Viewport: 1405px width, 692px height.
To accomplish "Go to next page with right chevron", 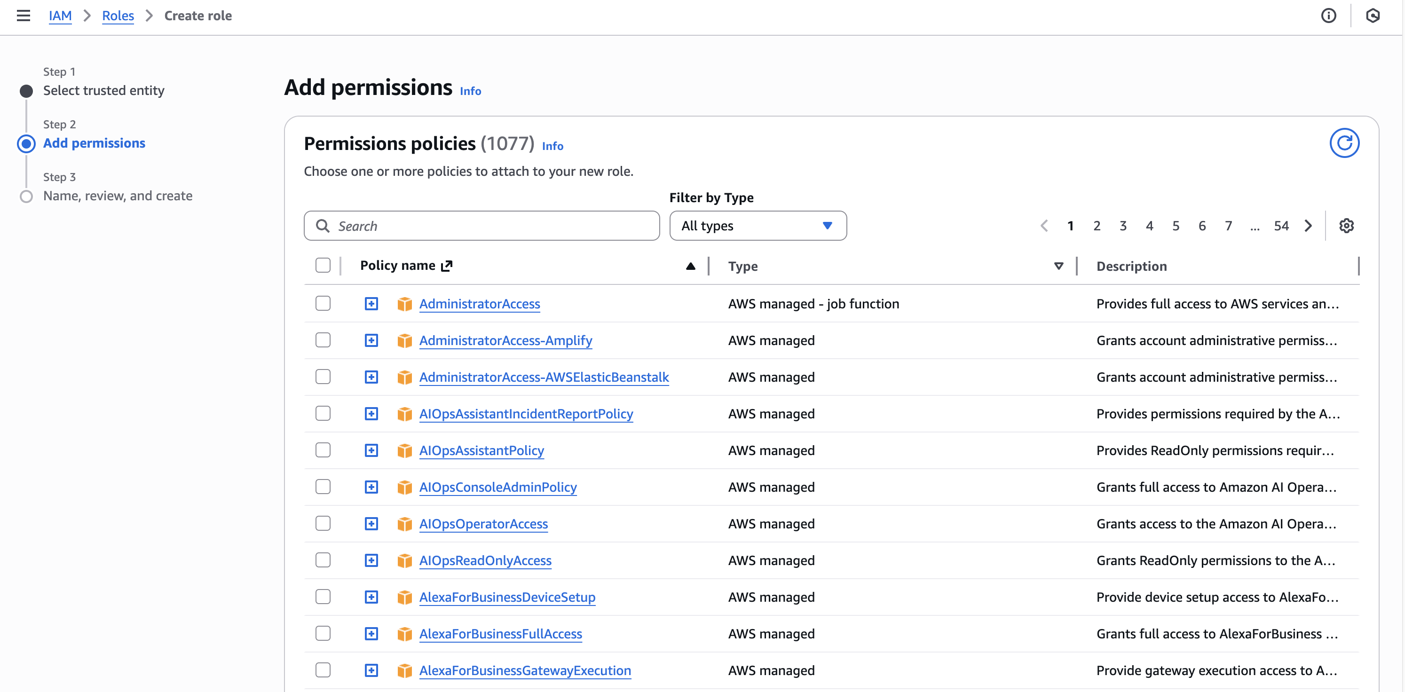I will click(1308, 226).
